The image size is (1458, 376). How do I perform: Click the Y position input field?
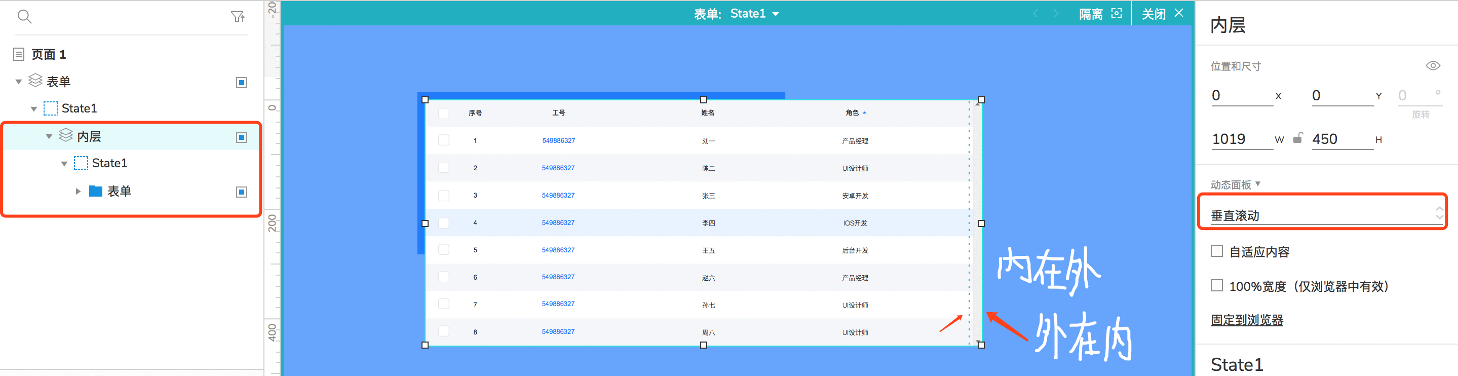click(1342, 95)
